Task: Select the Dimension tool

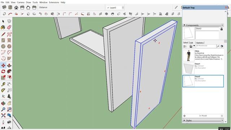Action: [x=9, y=84]
